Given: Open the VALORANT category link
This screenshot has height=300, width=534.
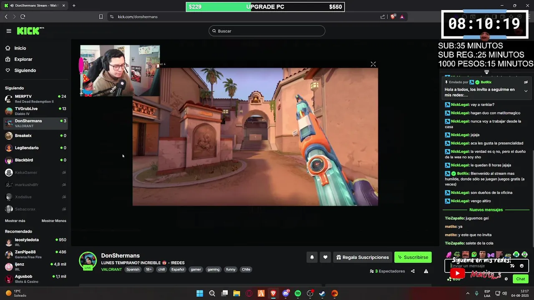Looking at the screenshot, I should point(111,270).
